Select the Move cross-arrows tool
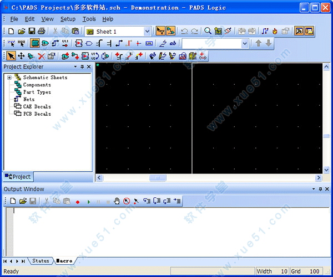333x277 pixels. point(21,56)
